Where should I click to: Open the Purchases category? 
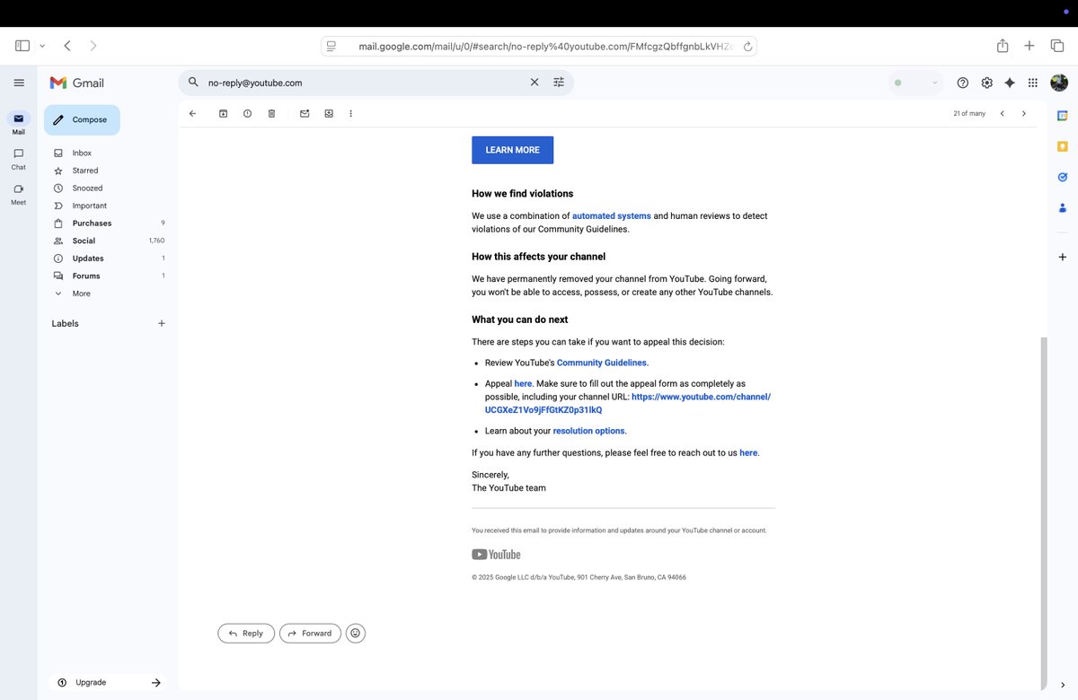[92, 223]
